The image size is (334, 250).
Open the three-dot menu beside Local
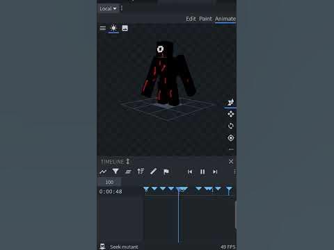(122, 8)
